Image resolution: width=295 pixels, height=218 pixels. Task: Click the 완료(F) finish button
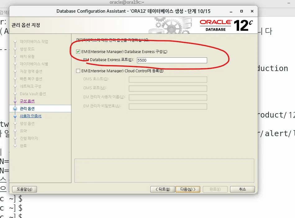pyautogui.click(x=215, y=189)
